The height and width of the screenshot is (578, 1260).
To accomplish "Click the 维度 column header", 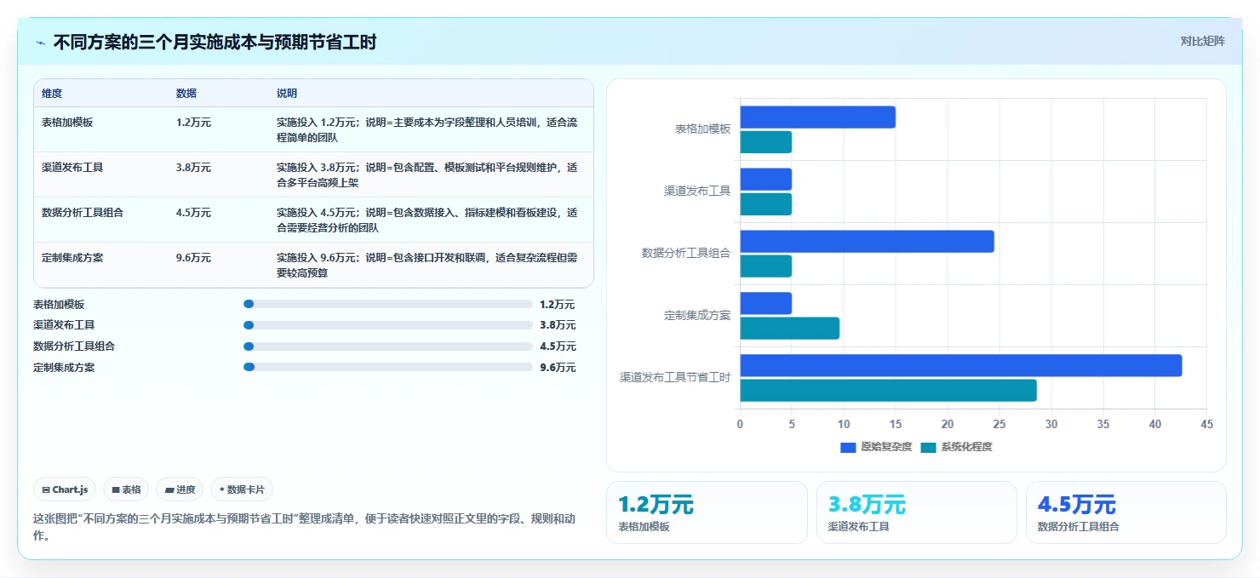I will pyautogui.click(x=52, y=94).
